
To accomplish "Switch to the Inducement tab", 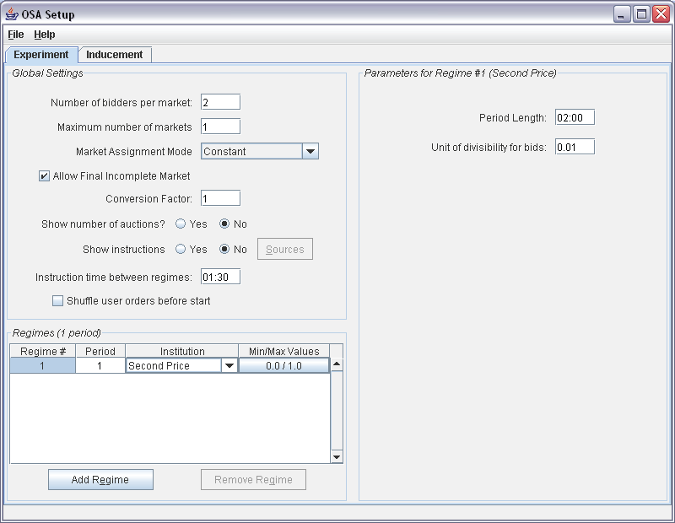I will (x=115, y=55).
